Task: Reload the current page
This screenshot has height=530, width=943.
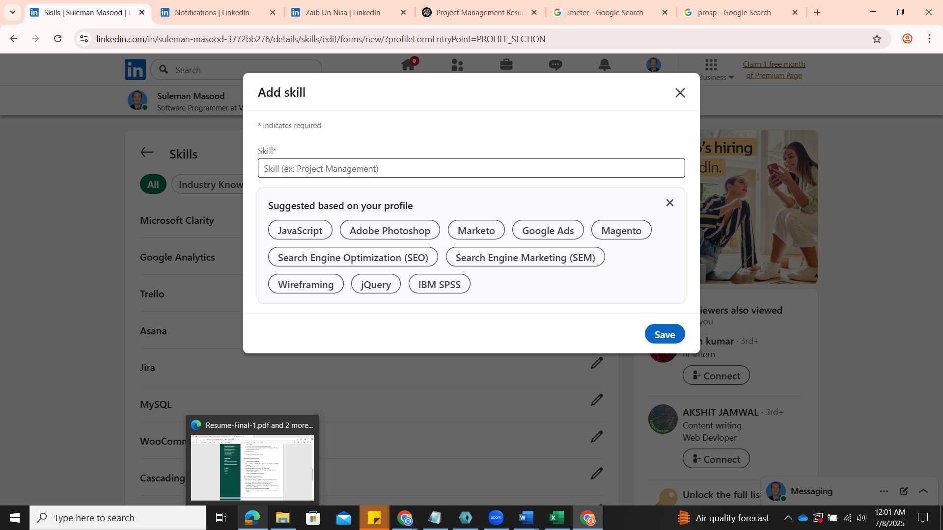Action: pos(57,39)
